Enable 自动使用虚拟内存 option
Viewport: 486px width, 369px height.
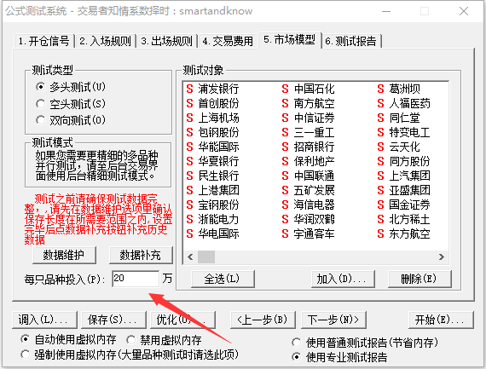point(68,339)
